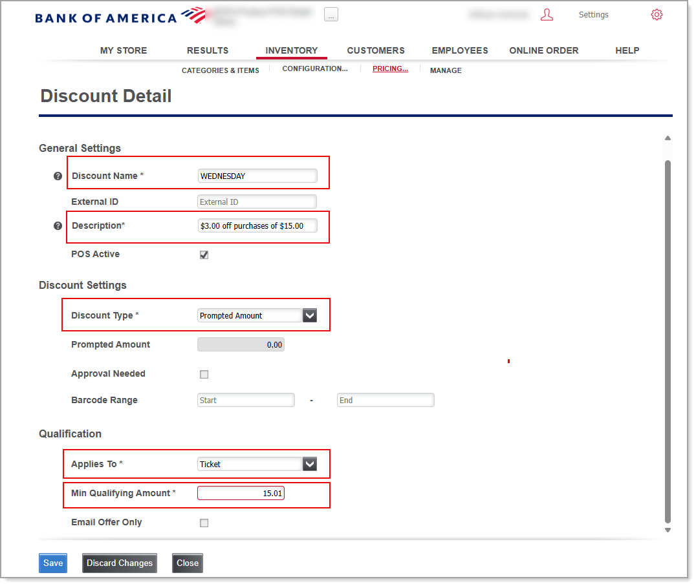Open the Discount Type dropdown

click(x=309, y=315)
